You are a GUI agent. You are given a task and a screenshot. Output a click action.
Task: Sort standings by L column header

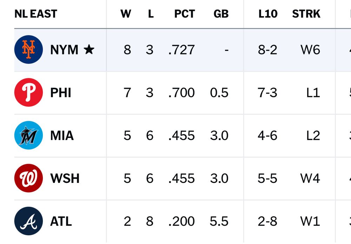pyautogui.click(x=151, y=14)
